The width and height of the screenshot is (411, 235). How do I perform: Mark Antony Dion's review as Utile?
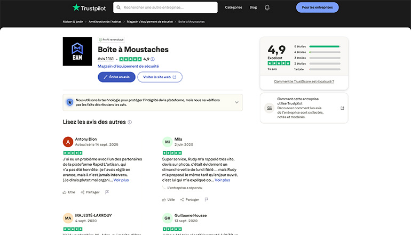(69, 192)
